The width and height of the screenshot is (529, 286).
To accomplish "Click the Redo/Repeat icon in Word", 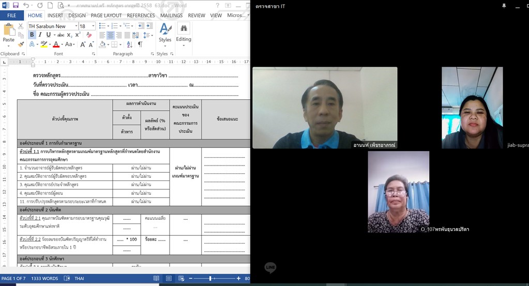I will click(40, 5).
